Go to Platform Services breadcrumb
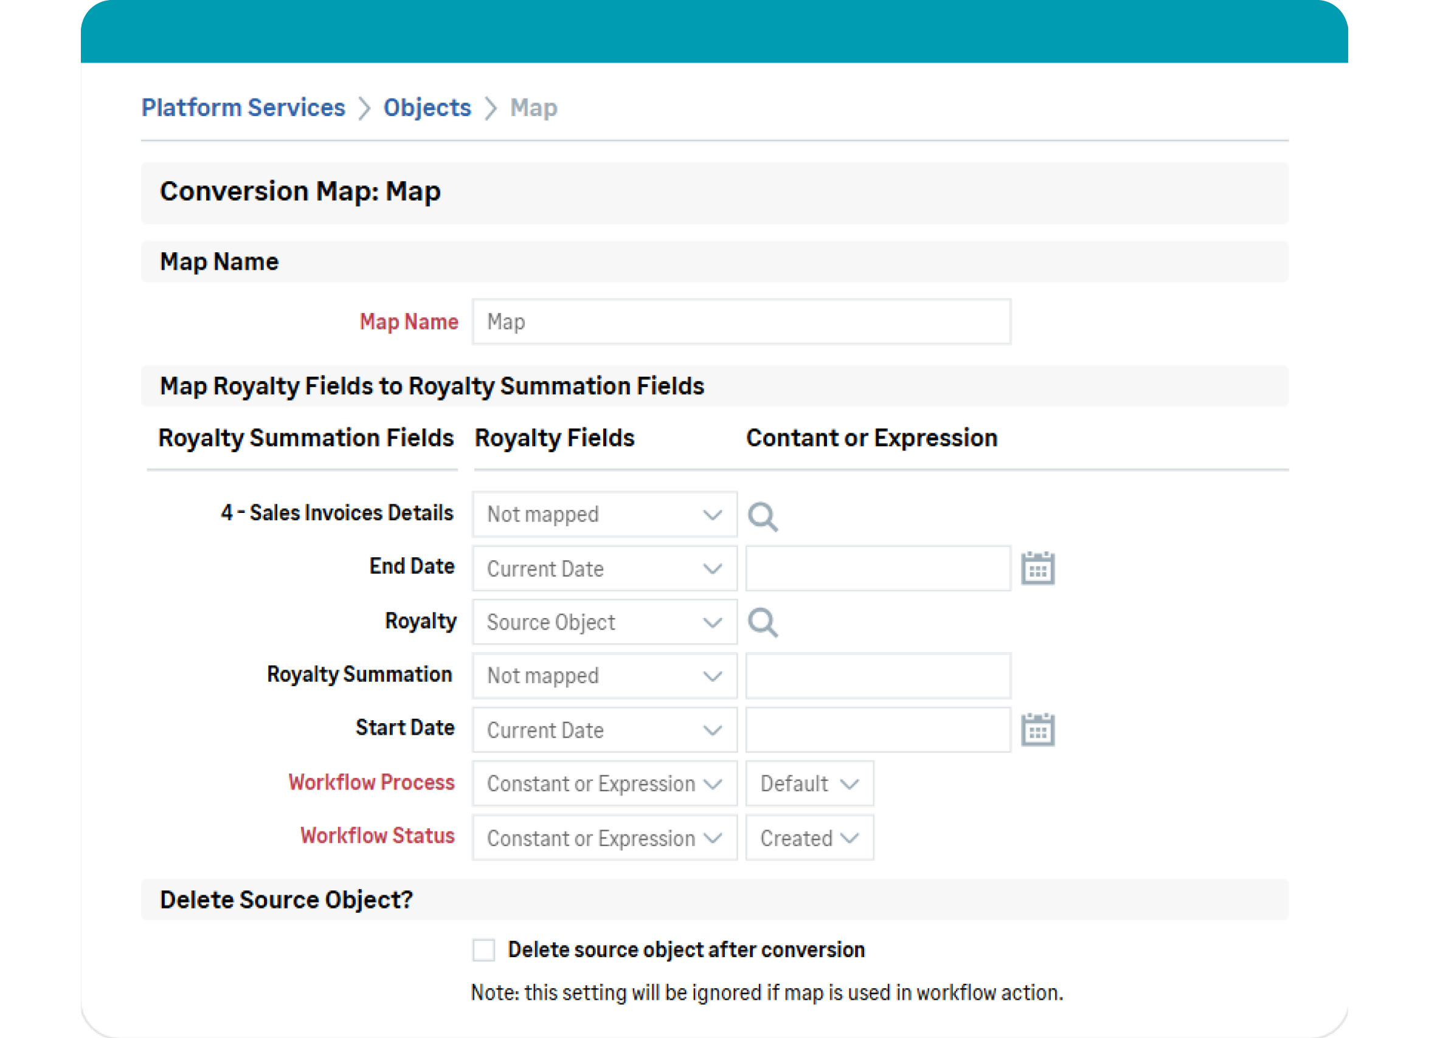Image resolution: width=1429 pixels, height=1038 pixels. click(x=243, y=108)
